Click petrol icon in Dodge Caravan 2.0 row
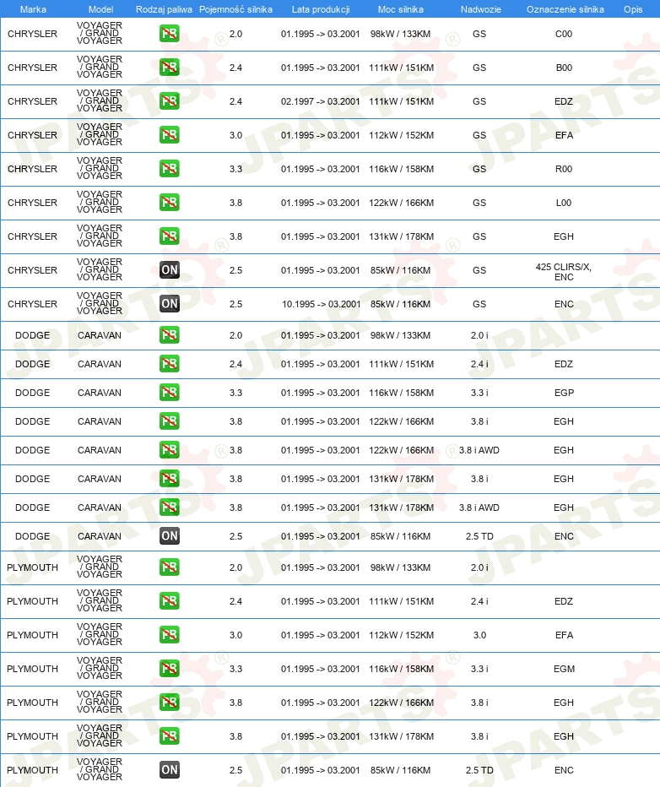Viewport: 660px width, 787px height. coord(170,334)
